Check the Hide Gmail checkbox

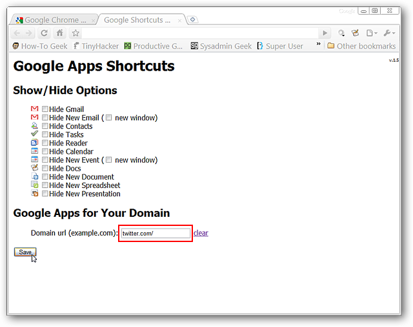(45, 109)
